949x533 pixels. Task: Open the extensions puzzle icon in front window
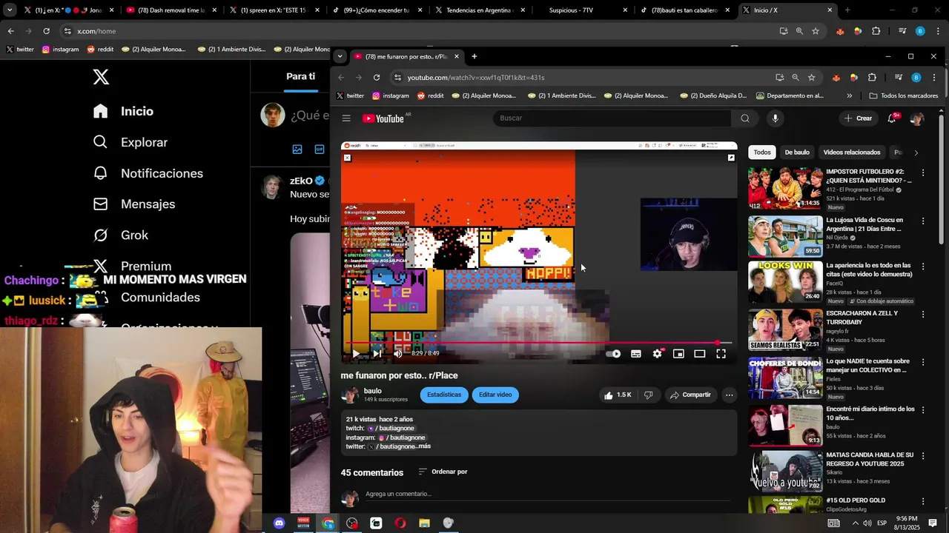click(x=872, y=78)
